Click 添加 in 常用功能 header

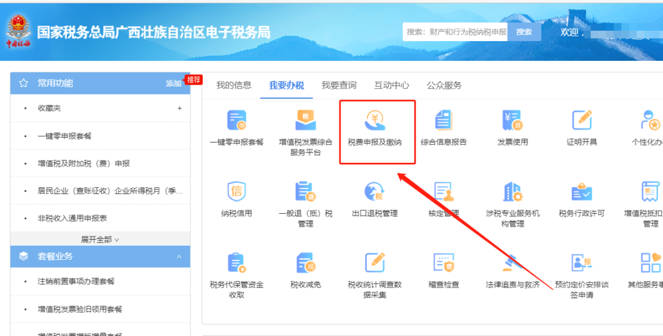click(173, 84)
